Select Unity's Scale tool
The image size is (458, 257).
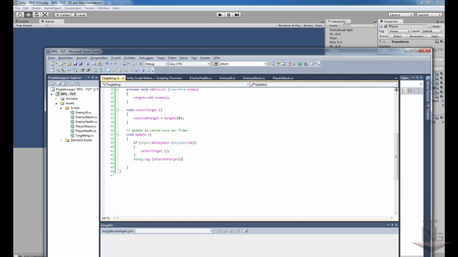(45, 15)
